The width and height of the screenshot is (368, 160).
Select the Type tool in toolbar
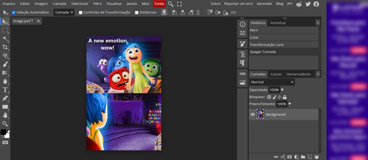[x=5, y=90]
